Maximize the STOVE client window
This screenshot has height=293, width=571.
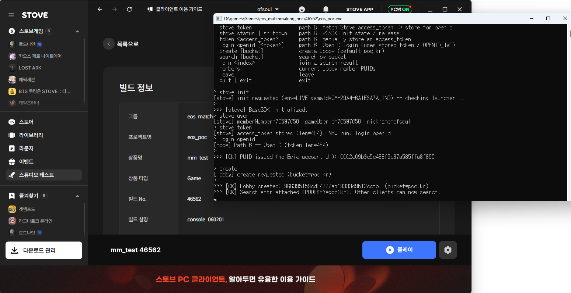pos(445,9)
